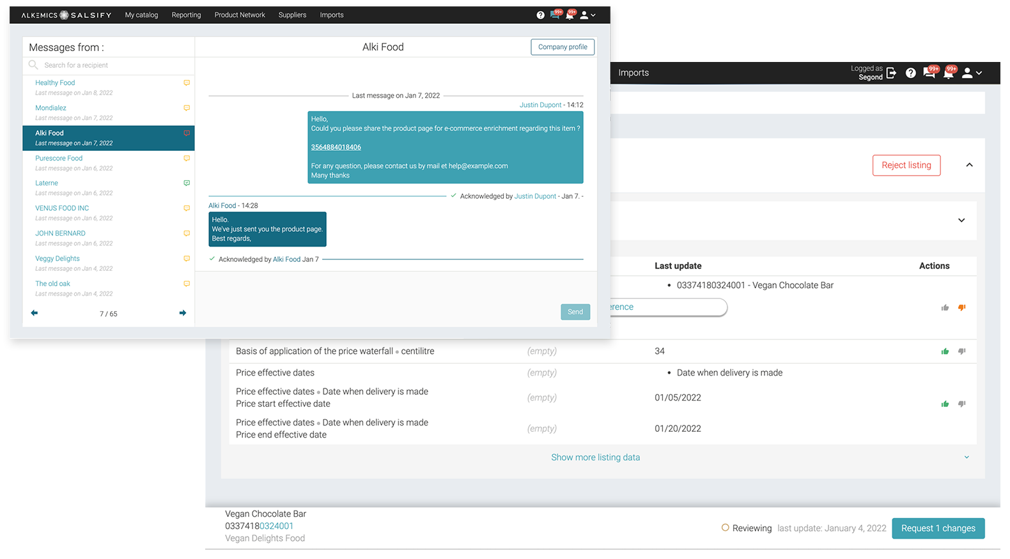Toggle thumbs down for Vegan Chocolate Bar row
Screen dimensions: 1010x559
tap(961, 308)
